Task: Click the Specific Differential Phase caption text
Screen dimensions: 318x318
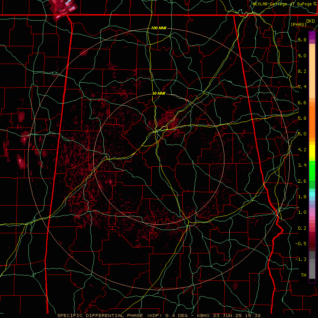Action: tap(159, 316)
